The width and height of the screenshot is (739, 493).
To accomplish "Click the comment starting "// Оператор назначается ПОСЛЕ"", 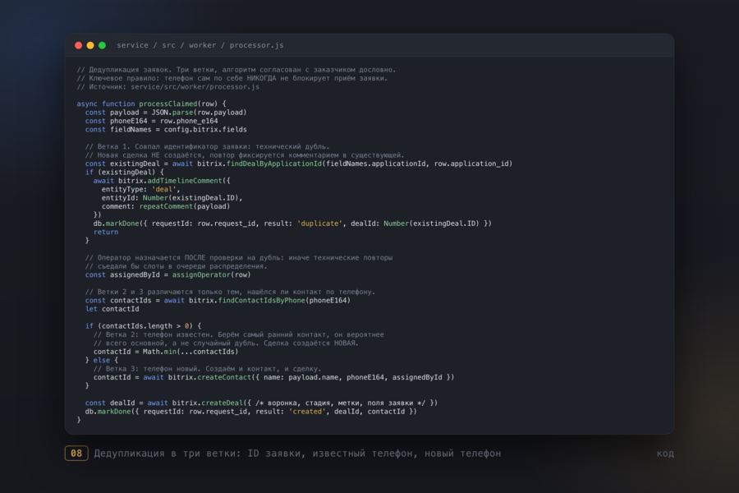I will click(238, 257).
